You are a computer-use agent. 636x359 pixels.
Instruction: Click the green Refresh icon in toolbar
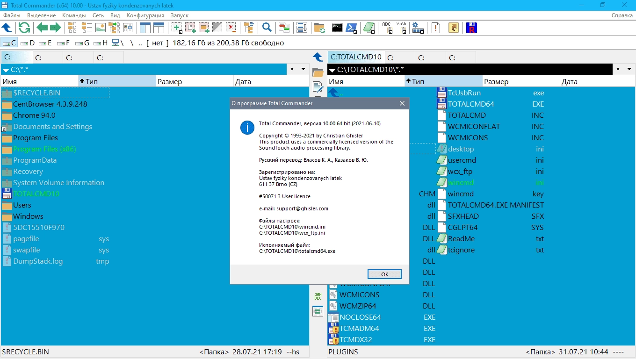[x=24, y=28]
